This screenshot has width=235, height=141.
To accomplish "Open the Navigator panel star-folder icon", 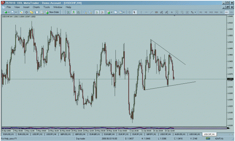I will tap(32, 12).
